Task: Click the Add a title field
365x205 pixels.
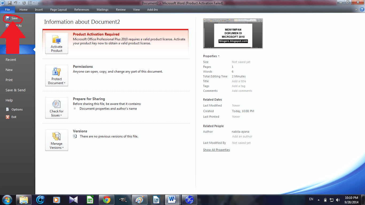Action: [239, 81]
